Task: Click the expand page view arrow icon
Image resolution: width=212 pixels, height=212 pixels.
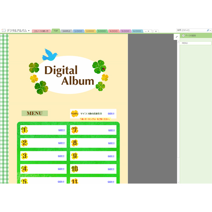Action: click(x=177, y=37)
